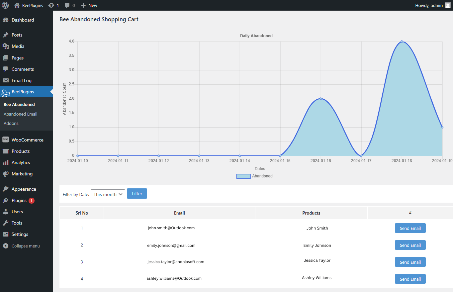This screenshot has width=453, height=292.
Task: Click the Marketing megaphone icon
Action: pos(6,174)
